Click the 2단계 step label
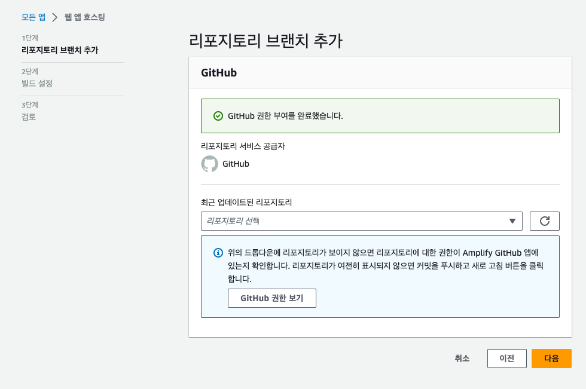Screen dimensions: 586x389 [30, 72]
